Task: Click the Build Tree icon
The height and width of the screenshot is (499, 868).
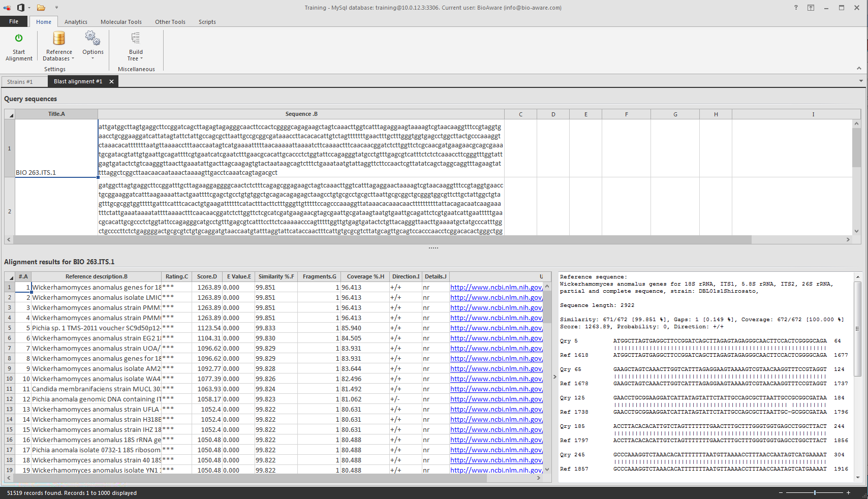Action: click(x=135, y=37)
